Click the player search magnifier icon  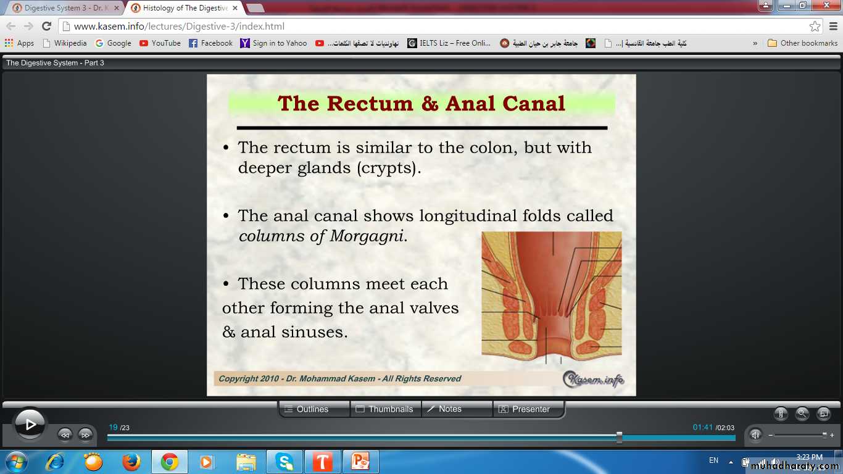pos(802,414)
